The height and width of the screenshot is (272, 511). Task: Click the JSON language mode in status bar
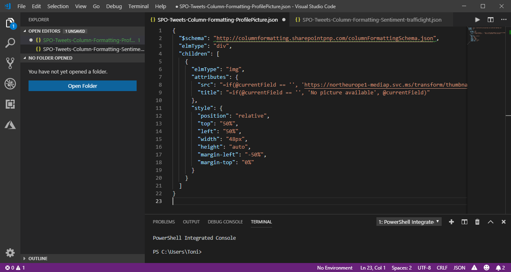click(x=459, y=268)
